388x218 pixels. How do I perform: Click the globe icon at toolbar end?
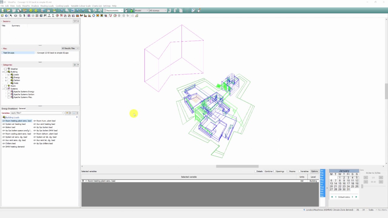[x=193, y=10]
